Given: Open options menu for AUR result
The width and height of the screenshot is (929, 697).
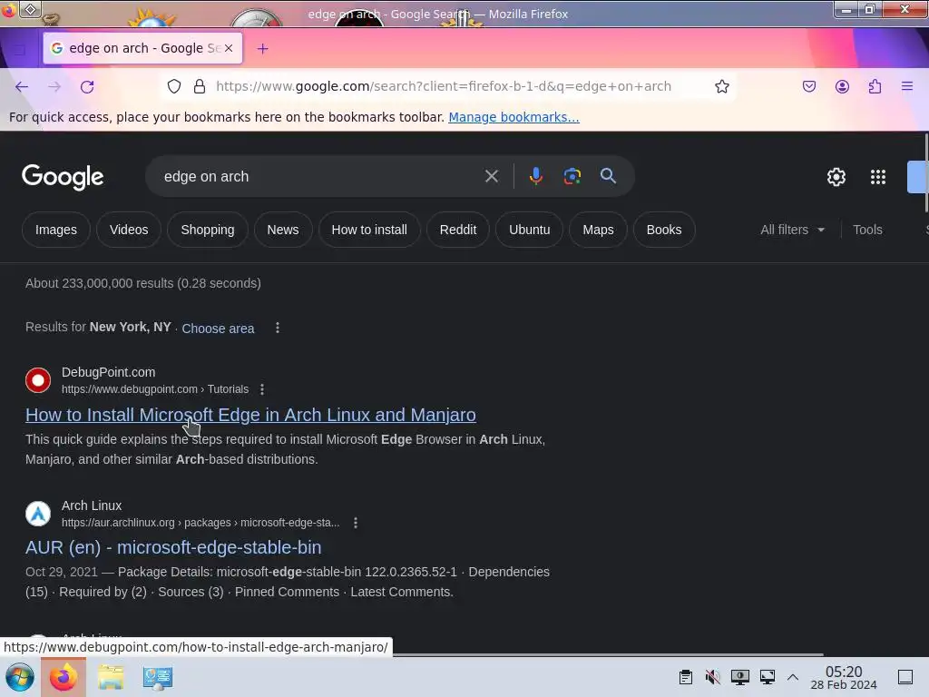Looking at the screenshot, I should pos(356,523).
